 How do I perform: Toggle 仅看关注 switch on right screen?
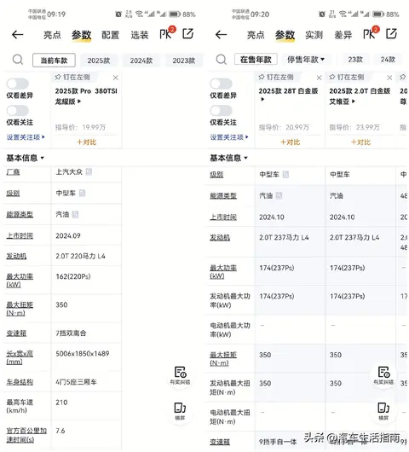221,110
